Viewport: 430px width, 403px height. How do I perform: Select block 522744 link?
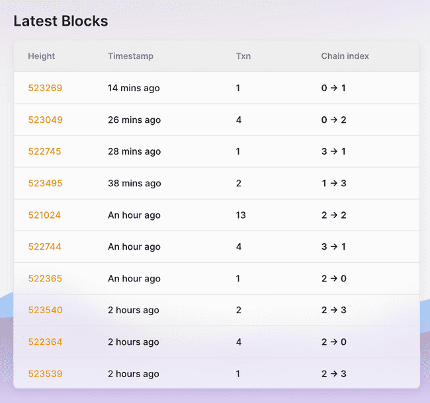coord(45,246)
